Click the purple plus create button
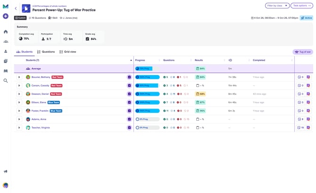 pyautogui.click(x=6, y=16)
